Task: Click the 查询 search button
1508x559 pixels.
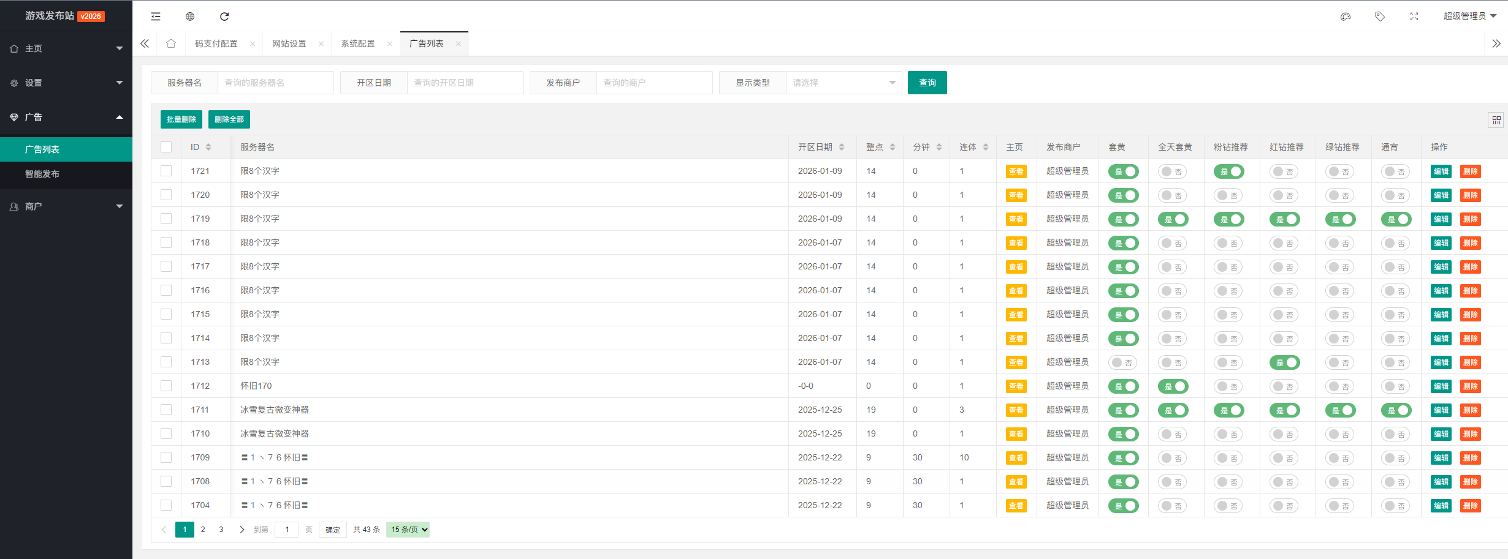Action: coord(927,83)
